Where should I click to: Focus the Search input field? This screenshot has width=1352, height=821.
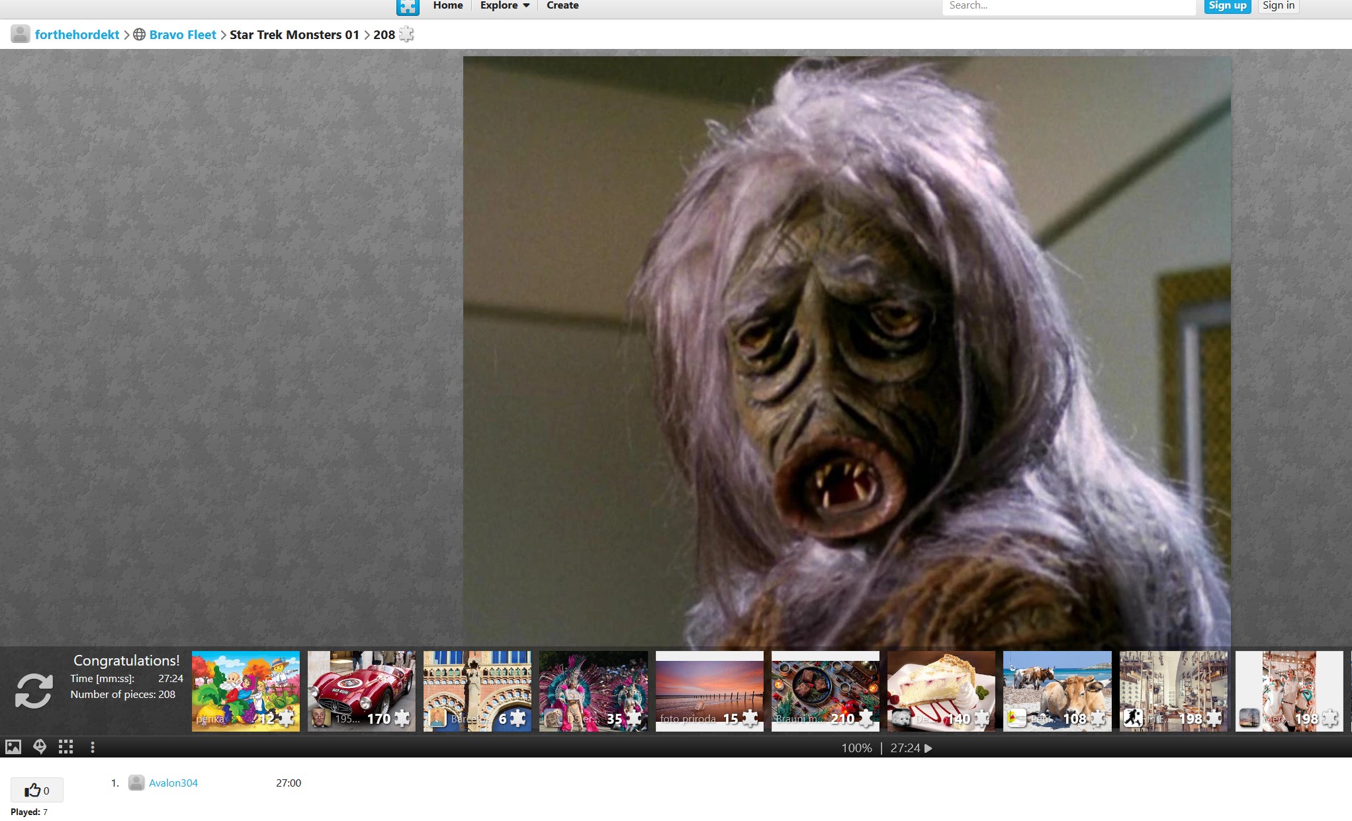[1069, 7]
